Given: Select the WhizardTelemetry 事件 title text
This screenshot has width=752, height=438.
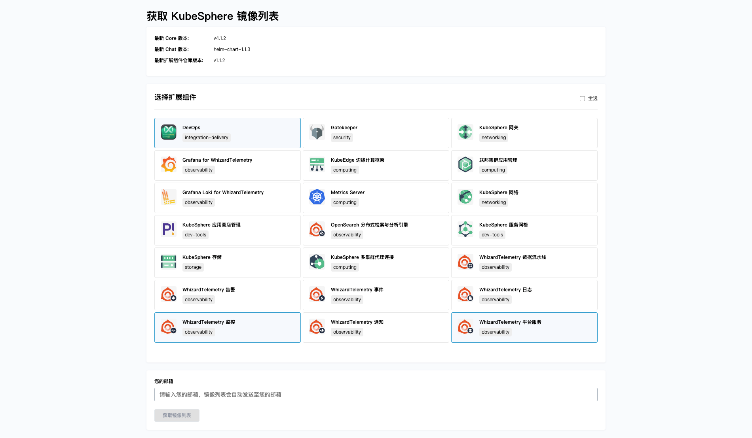Looking at the screenshot, I should point(357,290).
